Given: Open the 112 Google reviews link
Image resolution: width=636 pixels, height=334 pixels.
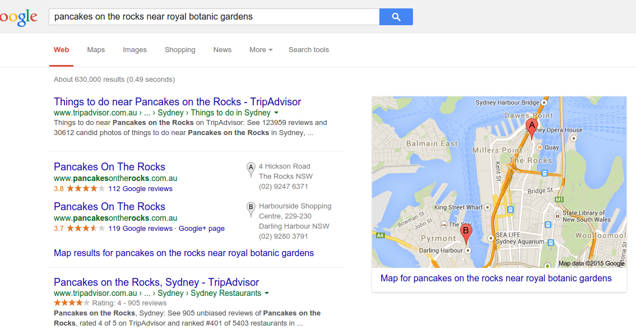Looking at the screenshot, I should [x=140, y=188].
